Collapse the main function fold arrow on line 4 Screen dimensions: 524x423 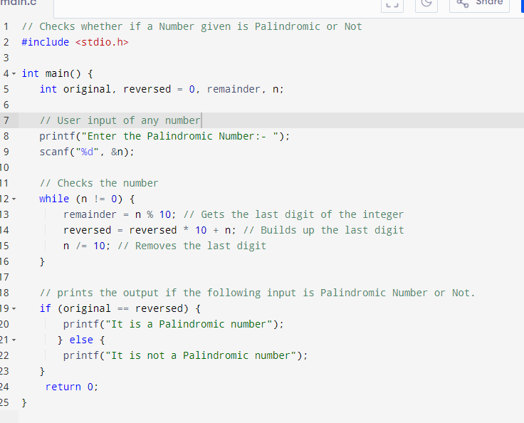point(14,73)
